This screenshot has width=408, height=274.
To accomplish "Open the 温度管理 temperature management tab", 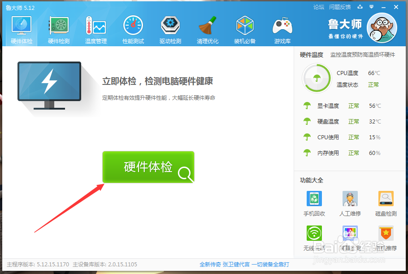I will coord(96,30).
